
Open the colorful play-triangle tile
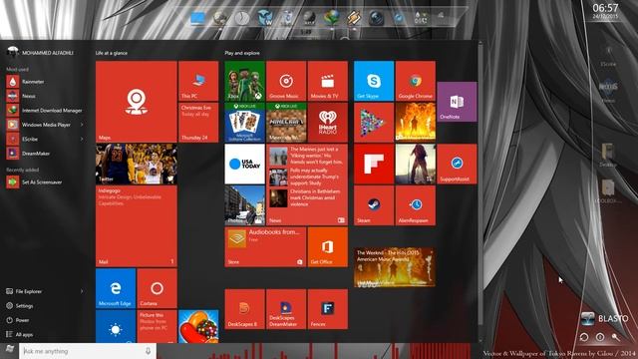(374, 122)
